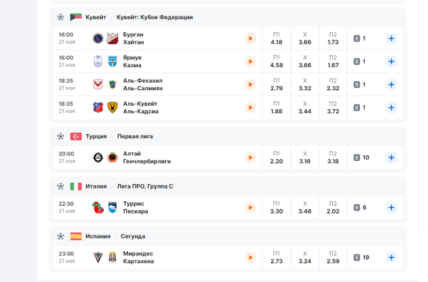Select П2 odds 2.02 for Пескара
The image size is (428, 282).
tap(333, 207)
